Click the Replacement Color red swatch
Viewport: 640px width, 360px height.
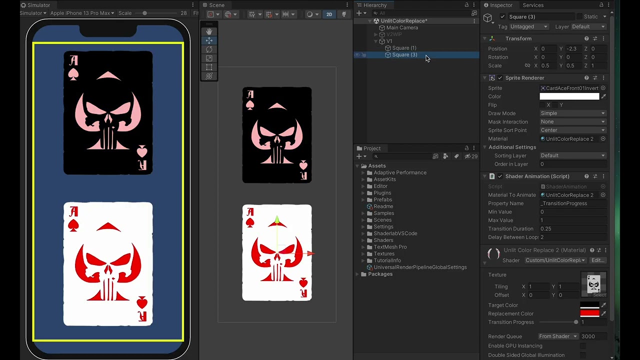(x=589, y=313)
